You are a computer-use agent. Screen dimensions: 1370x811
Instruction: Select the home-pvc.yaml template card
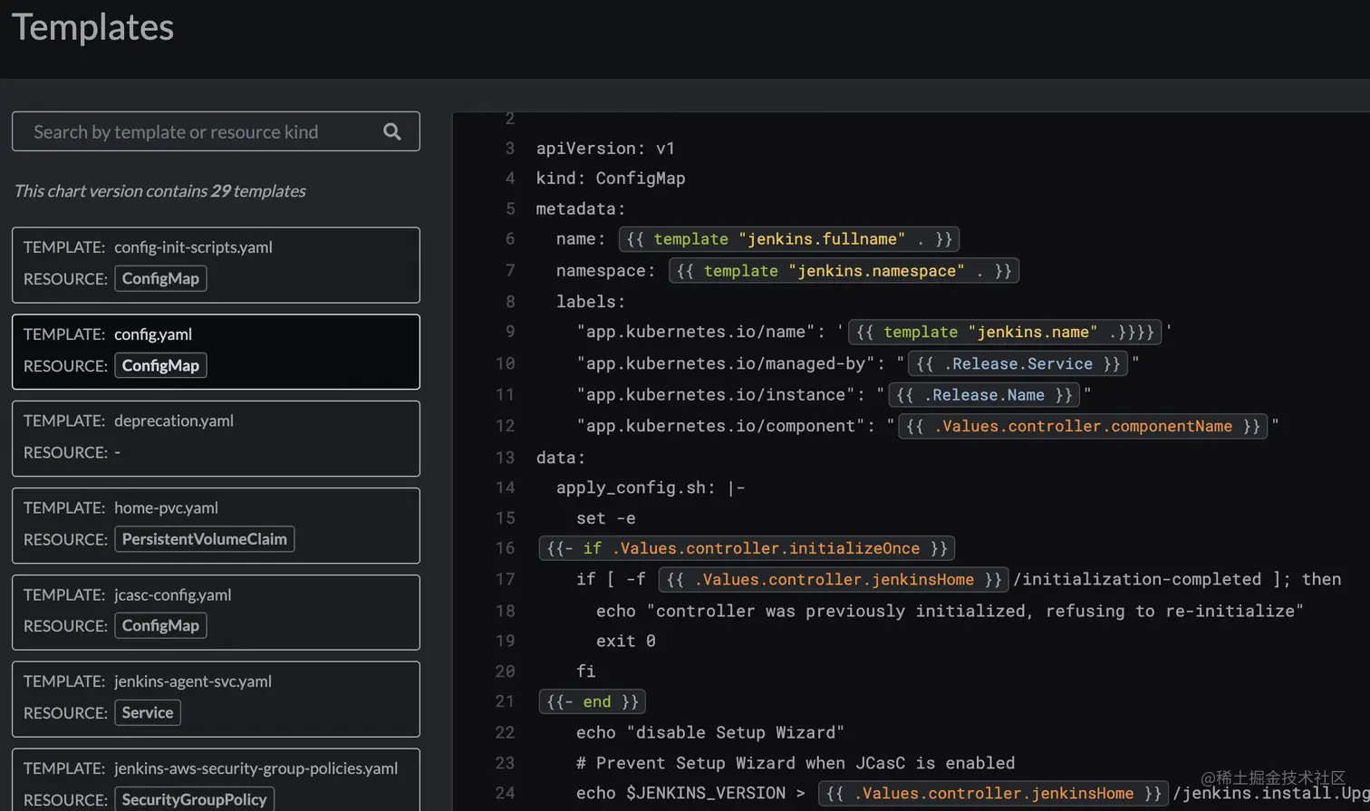click(x=216, y=525)
